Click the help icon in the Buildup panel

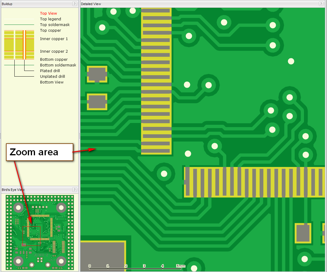(74, 4)
